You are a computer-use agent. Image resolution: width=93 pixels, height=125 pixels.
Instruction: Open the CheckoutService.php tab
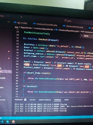click(73, 26)
